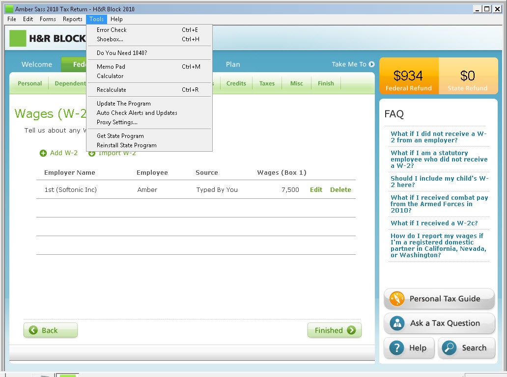Open FAQ about including child's W-2
This screenshot has height=377, width=507.
click(439, 182)
